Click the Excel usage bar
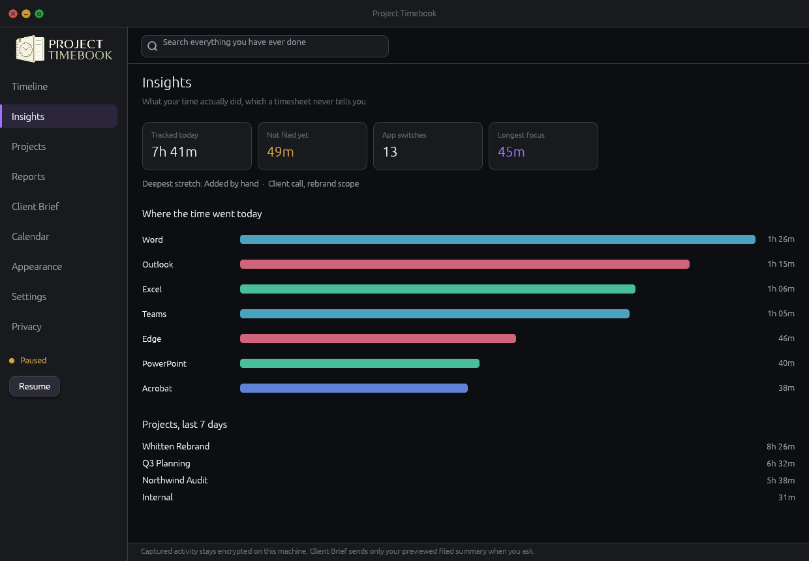This screenshot has width=809, height=561. 438,289
